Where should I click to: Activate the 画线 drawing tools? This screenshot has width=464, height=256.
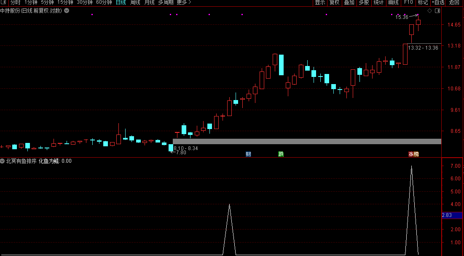tap(393, 3)
